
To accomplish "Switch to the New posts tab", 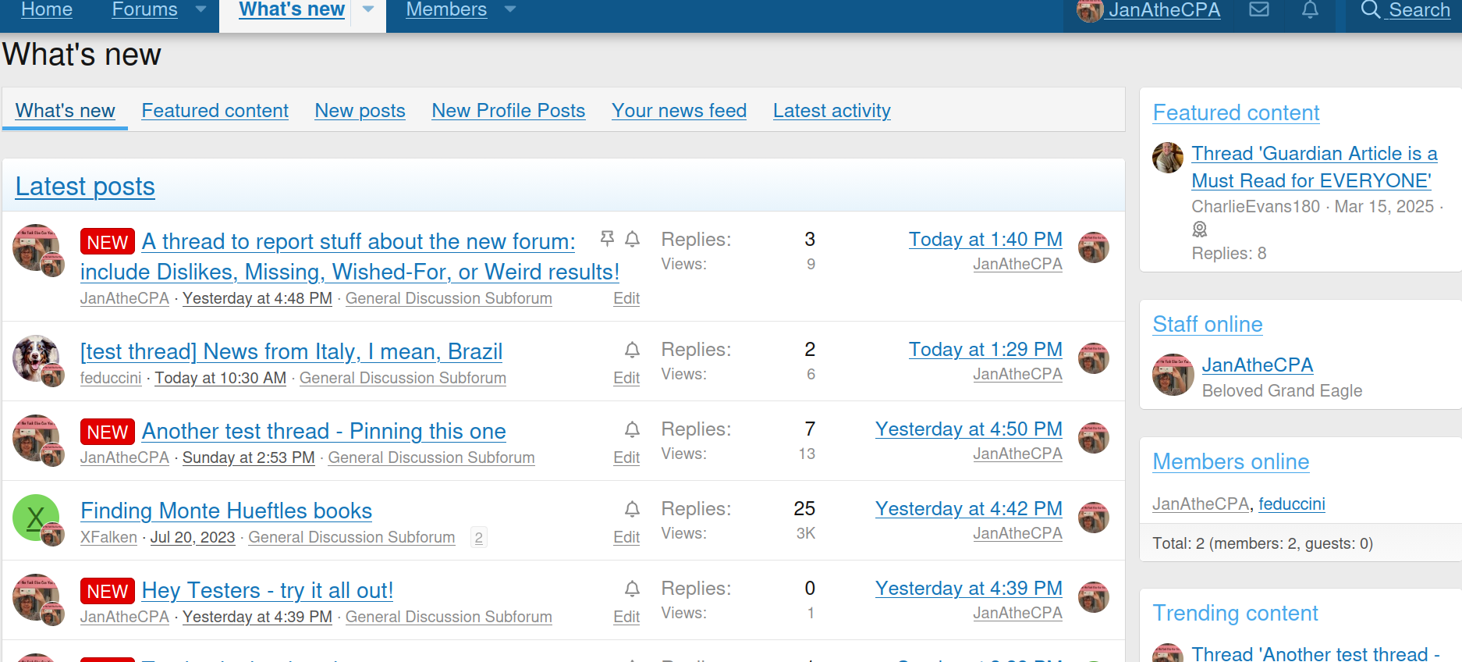I will 360,111.
